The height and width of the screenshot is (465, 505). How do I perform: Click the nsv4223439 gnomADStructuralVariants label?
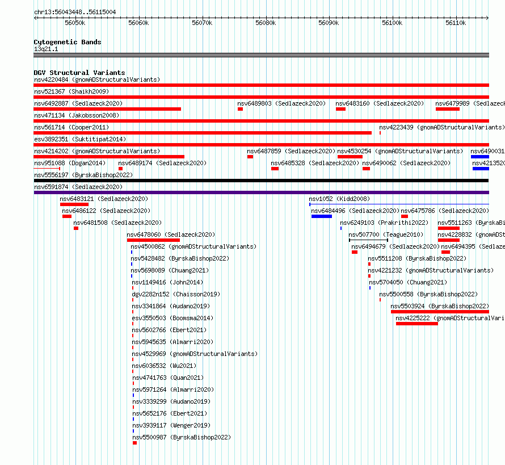(x=442, y=127)
